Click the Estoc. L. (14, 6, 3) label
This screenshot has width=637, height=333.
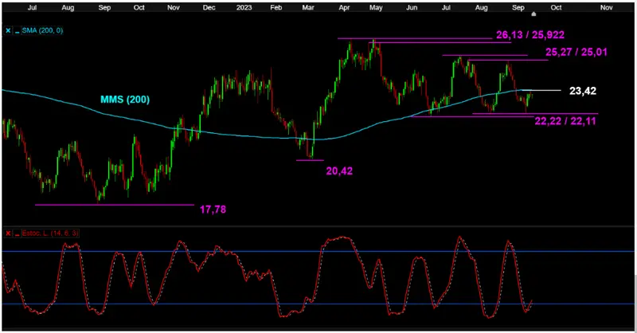point(50,233)
